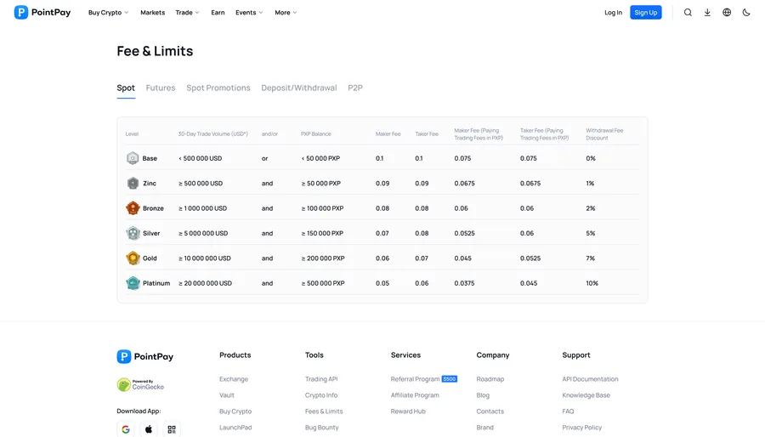Click the '$500' badge beside Referral Program
The height and width of the screenshot is (437, 765).
click(x=450, y=379)
